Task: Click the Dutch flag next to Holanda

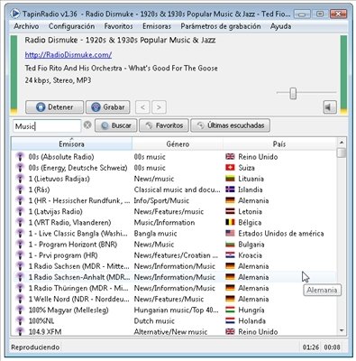Action: coord(230,321)
